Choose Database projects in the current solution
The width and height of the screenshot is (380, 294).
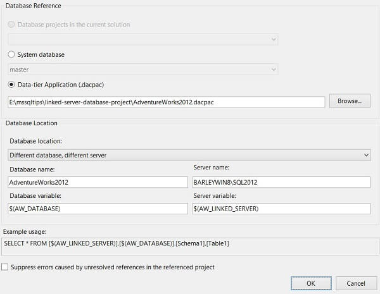click(x=12, y=25)
